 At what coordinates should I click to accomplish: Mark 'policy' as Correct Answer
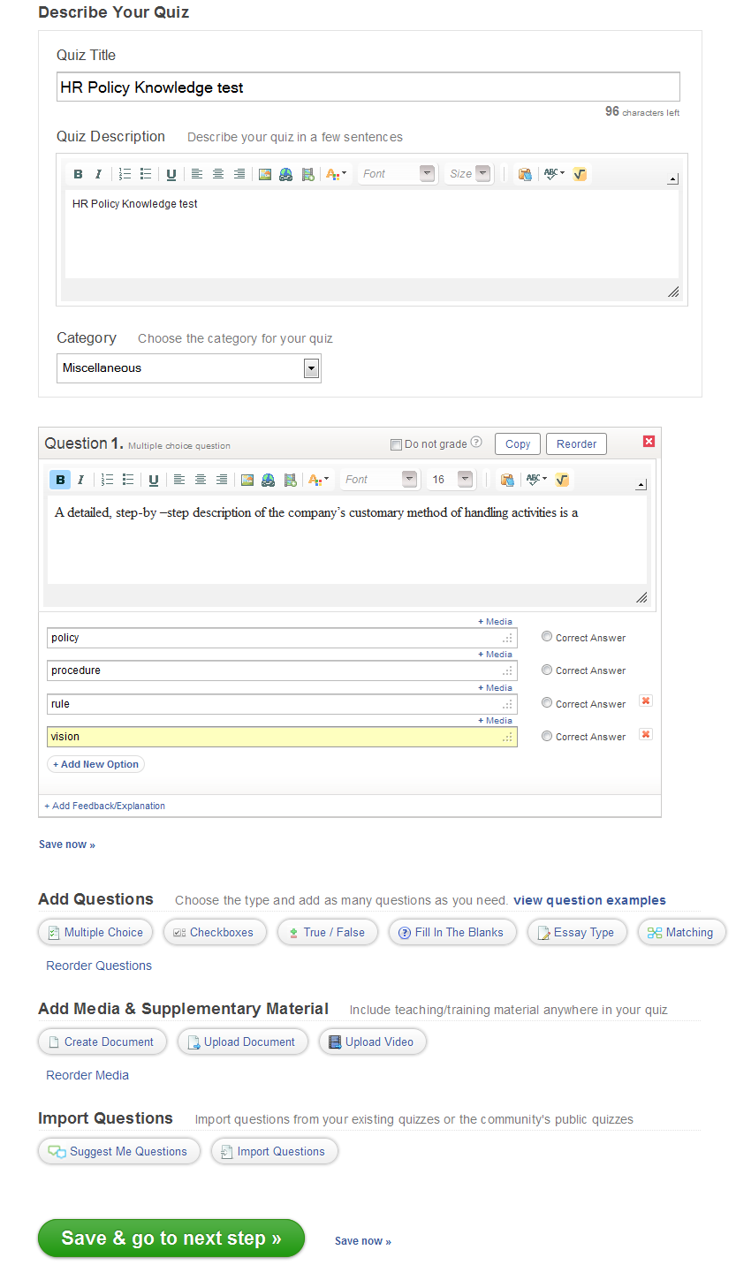[x=547, y=637]
